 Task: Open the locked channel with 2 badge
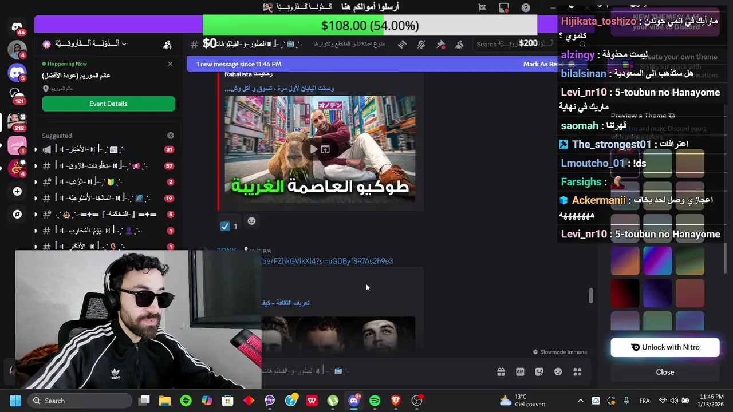point(108,182)
